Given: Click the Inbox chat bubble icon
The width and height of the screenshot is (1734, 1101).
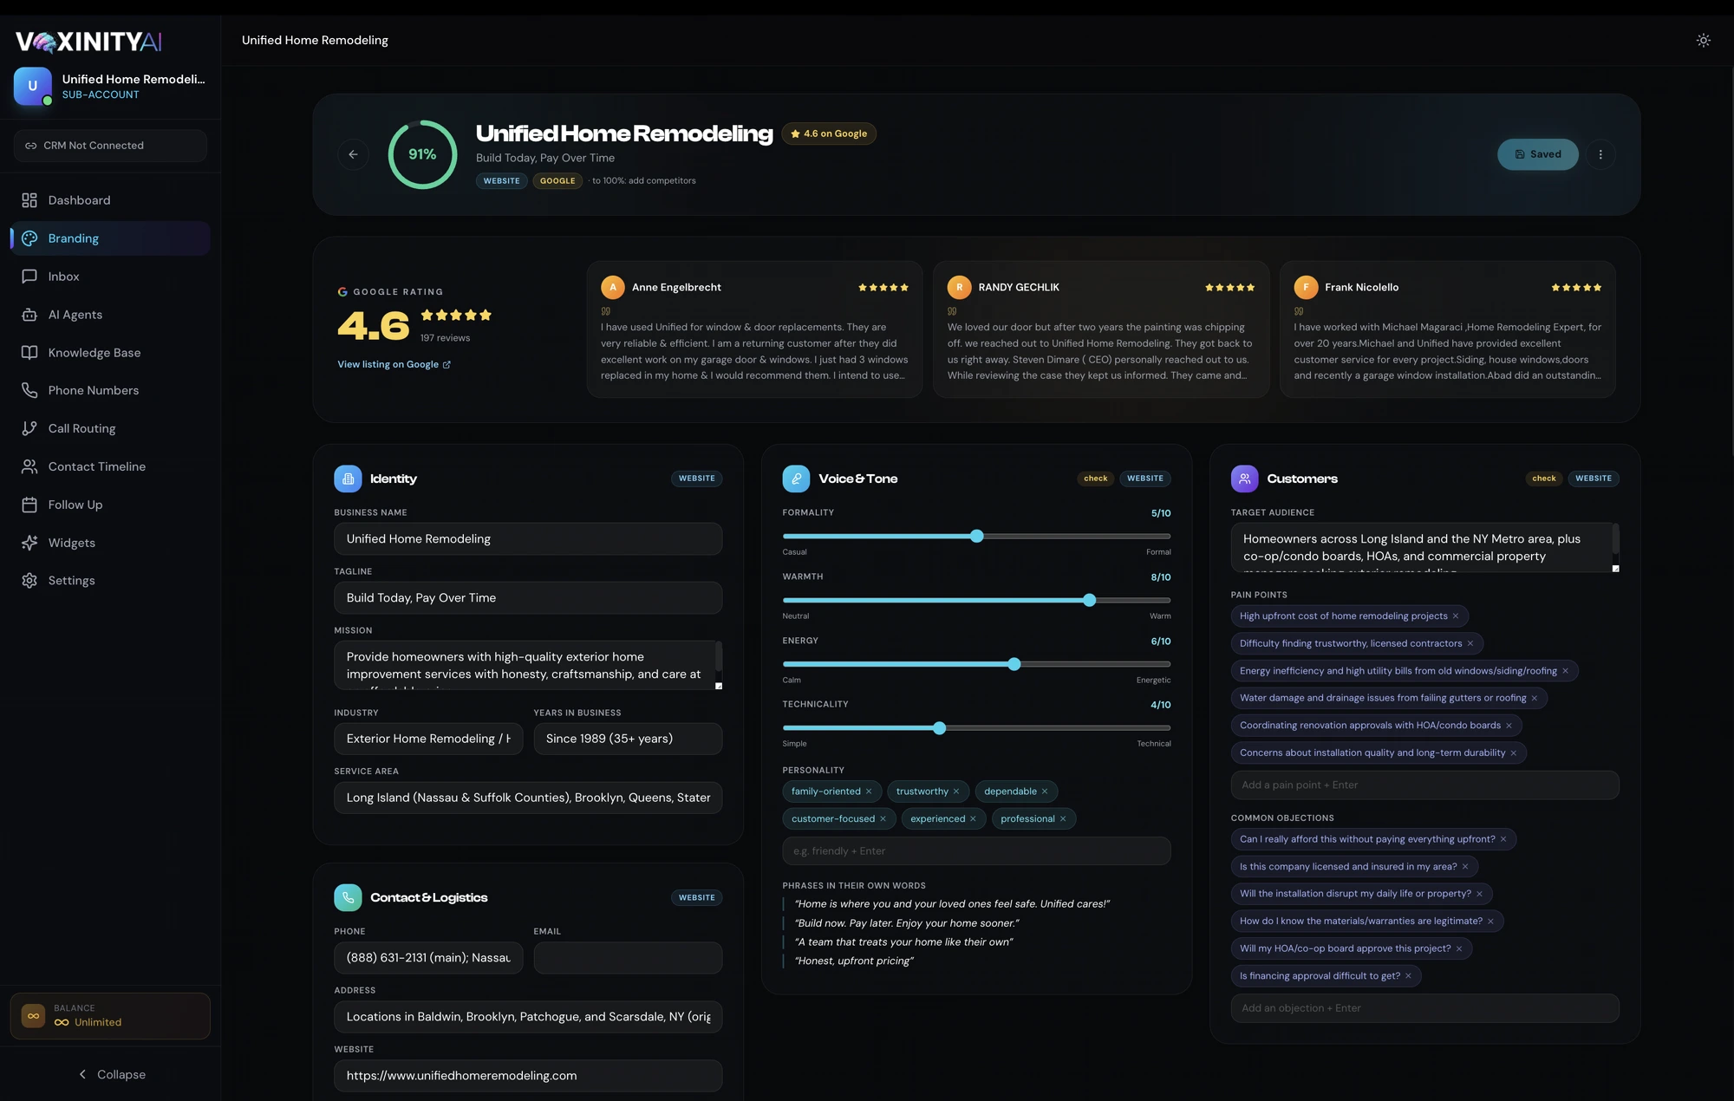Looking at the screenshot, I should click(x=29, y=277).
